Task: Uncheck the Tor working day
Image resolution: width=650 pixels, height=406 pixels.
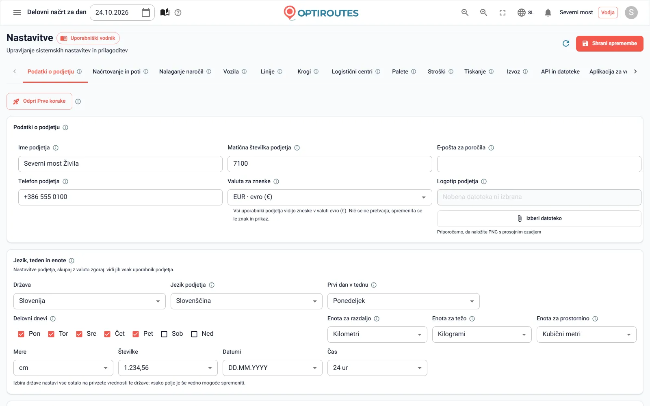Action: tap(51, 334)
